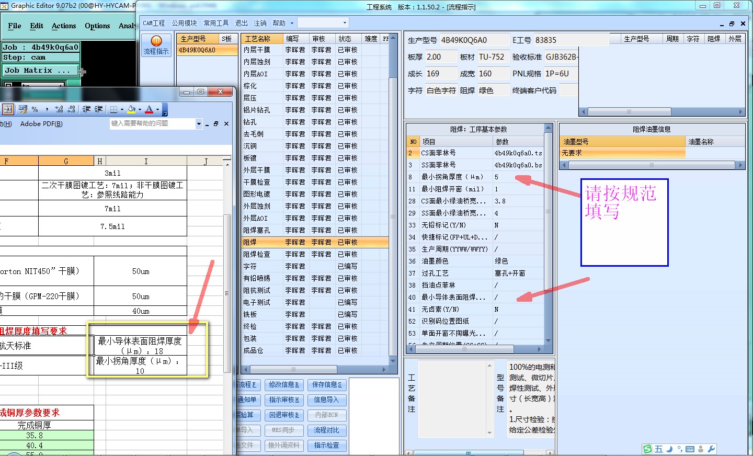Click the 回退审核 B button
753x456 pixels.
[x=283, y=415]
